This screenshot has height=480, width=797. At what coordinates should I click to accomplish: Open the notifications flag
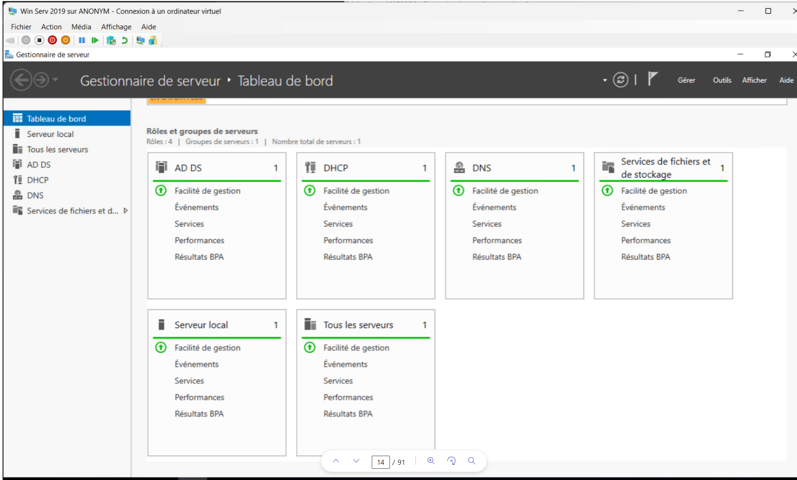click(x=653, y=79)
